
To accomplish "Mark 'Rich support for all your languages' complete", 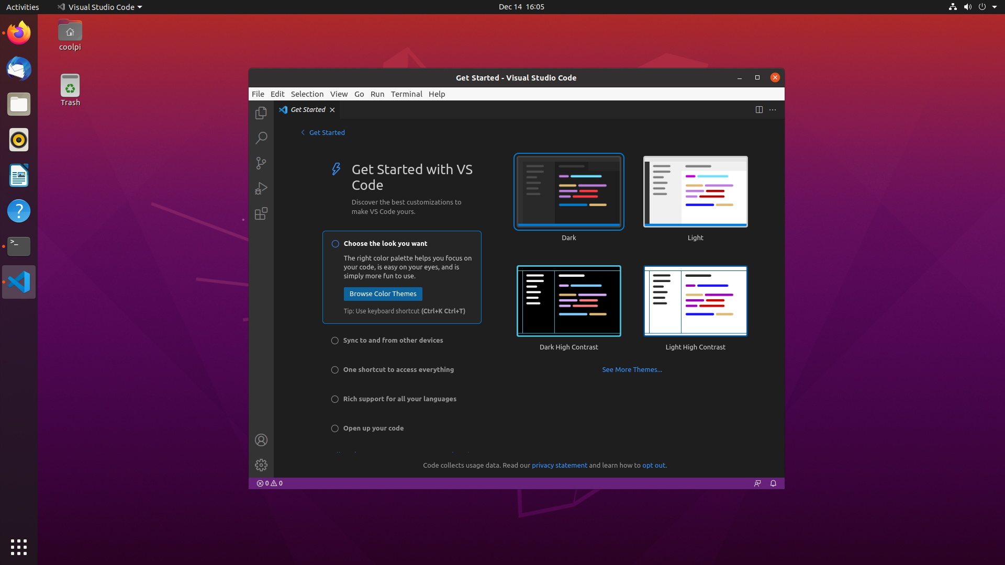I will (x=335, y=399).
